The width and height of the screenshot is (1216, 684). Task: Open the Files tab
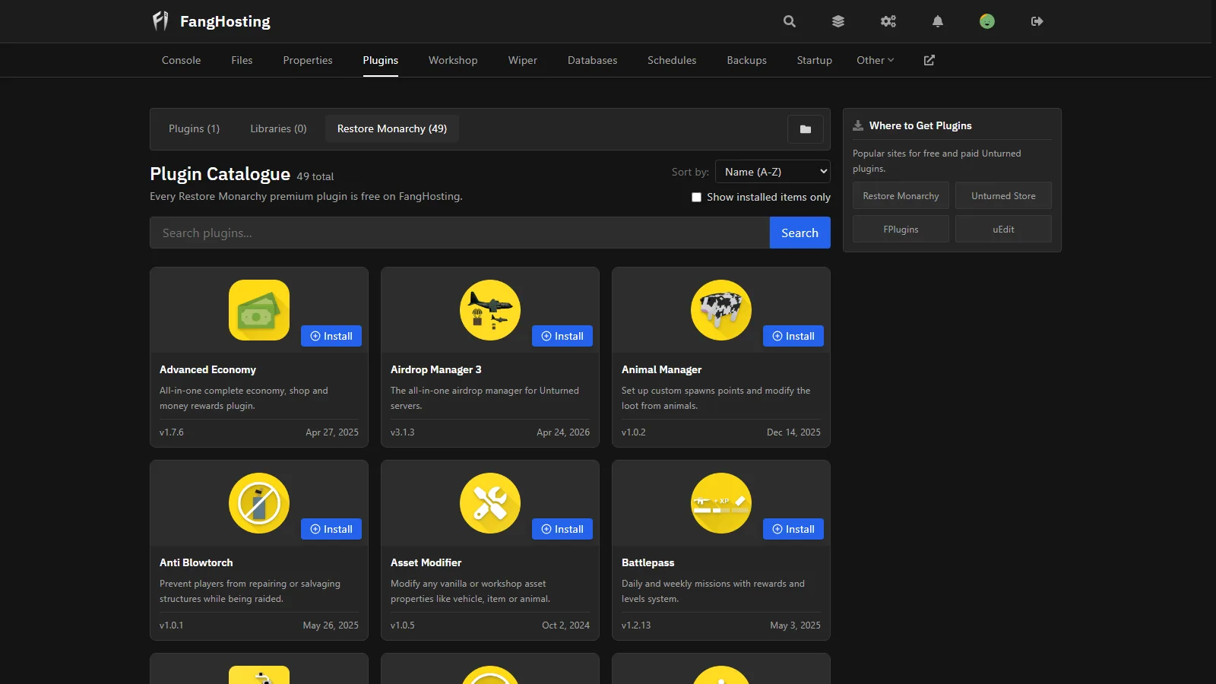point(242,60)
